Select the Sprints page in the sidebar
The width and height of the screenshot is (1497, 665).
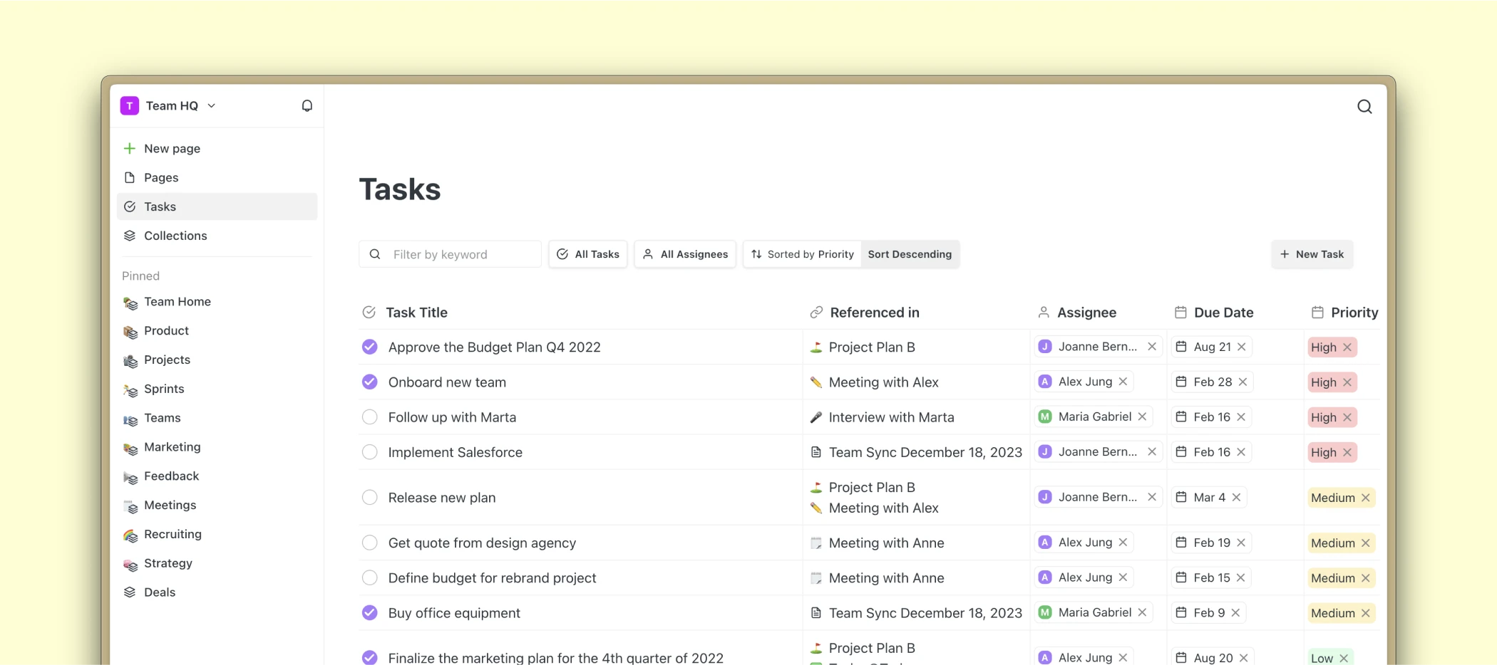(163, 389)
